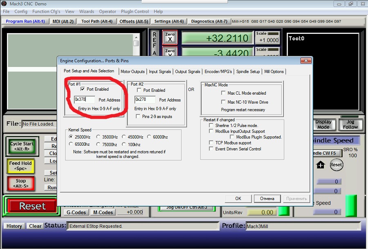Screen dimensions: 368x249
Task: Check ModBus PlugIn Supported
Action: (232, 137)
